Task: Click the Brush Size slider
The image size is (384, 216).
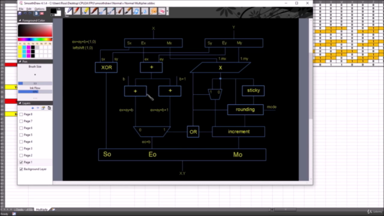Action: [x=35, y=83]
